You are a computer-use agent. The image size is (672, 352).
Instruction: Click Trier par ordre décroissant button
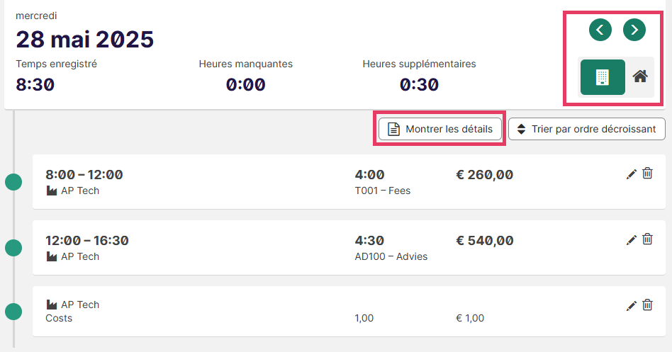click(587, 129)
